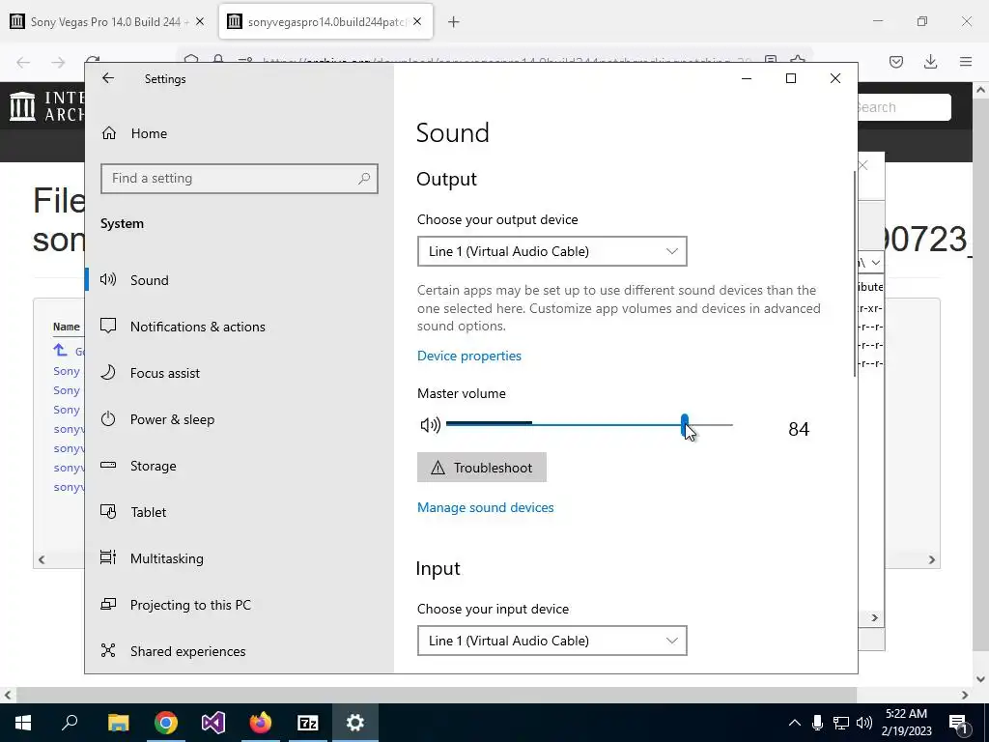Open the volume tray icon
The image size is (989, 742).
[x=864, y=723]
